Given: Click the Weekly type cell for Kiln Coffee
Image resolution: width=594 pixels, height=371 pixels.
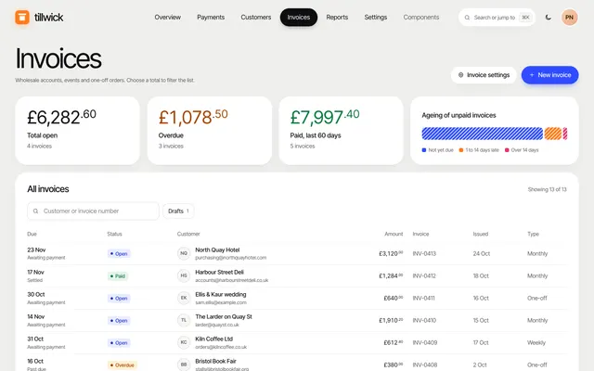Looking at the screenshot, I should [536, 342].
